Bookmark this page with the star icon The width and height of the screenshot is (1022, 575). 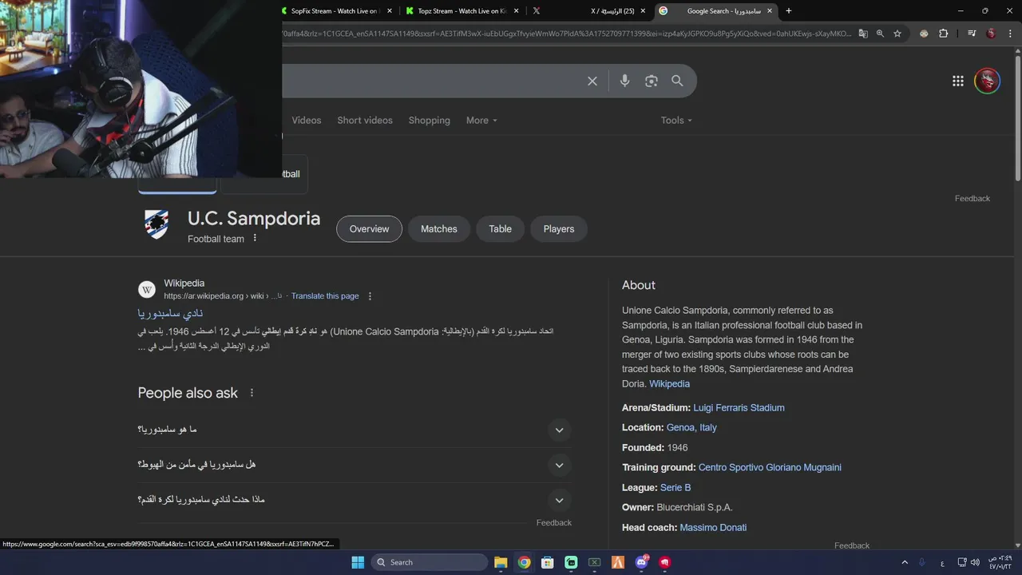pyautogui.click(x=897, y=34)
